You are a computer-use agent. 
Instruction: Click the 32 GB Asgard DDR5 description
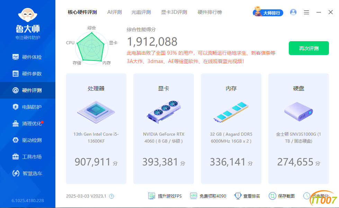tap(231, 138)
